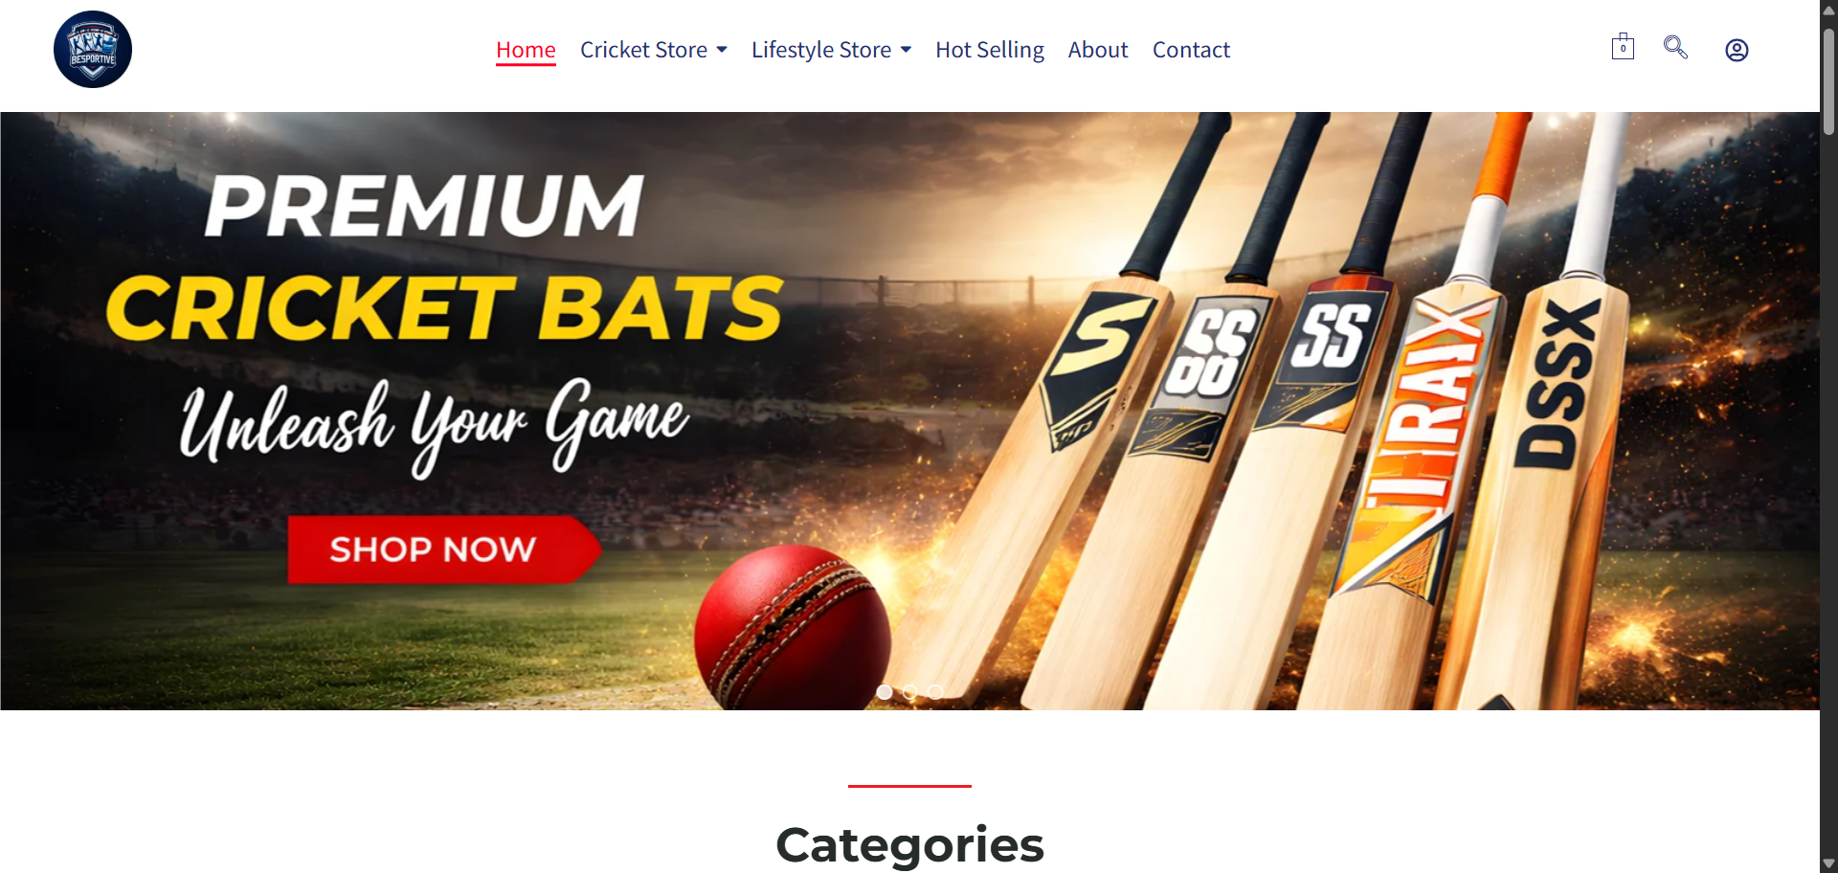The width and height of the screenshot is (1838, 873).
Task: Open the Contact page link
Action: pyautogui.click(x=1191, y=50)
